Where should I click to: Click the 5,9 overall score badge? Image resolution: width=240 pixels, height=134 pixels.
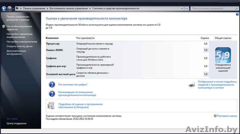pyautogui.click(x=223, y=55)
